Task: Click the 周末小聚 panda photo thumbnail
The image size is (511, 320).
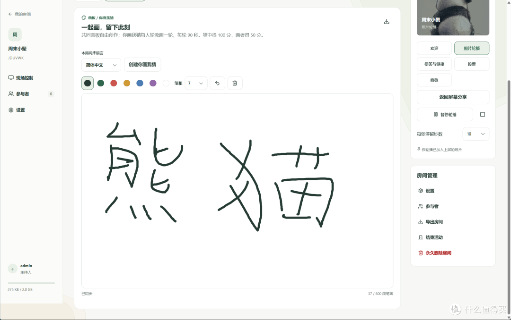Action: [453, 17]
